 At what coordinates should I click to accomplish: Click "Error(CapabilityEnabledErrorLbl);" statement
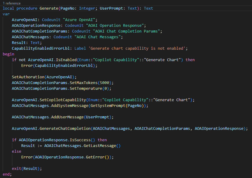(59, 65)
